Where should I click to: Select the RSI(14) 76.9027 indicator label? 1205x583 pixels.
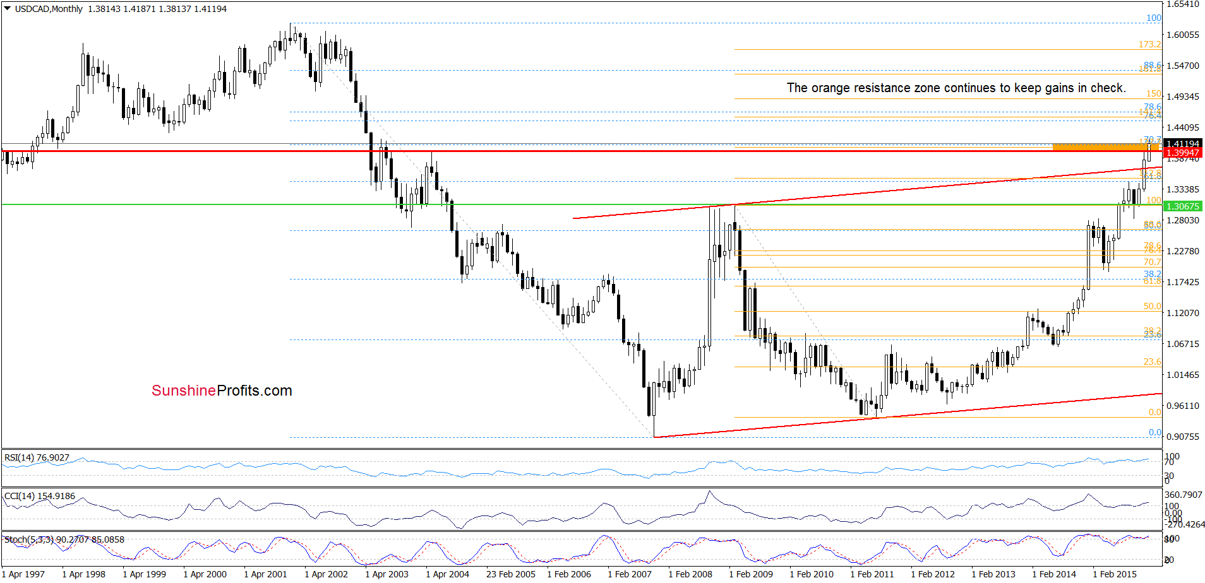click(37, 457)
